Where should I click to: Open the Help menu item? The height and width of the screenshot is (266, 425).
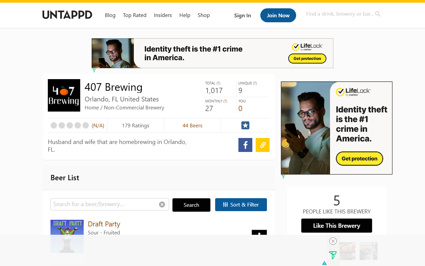coord(185,15)
